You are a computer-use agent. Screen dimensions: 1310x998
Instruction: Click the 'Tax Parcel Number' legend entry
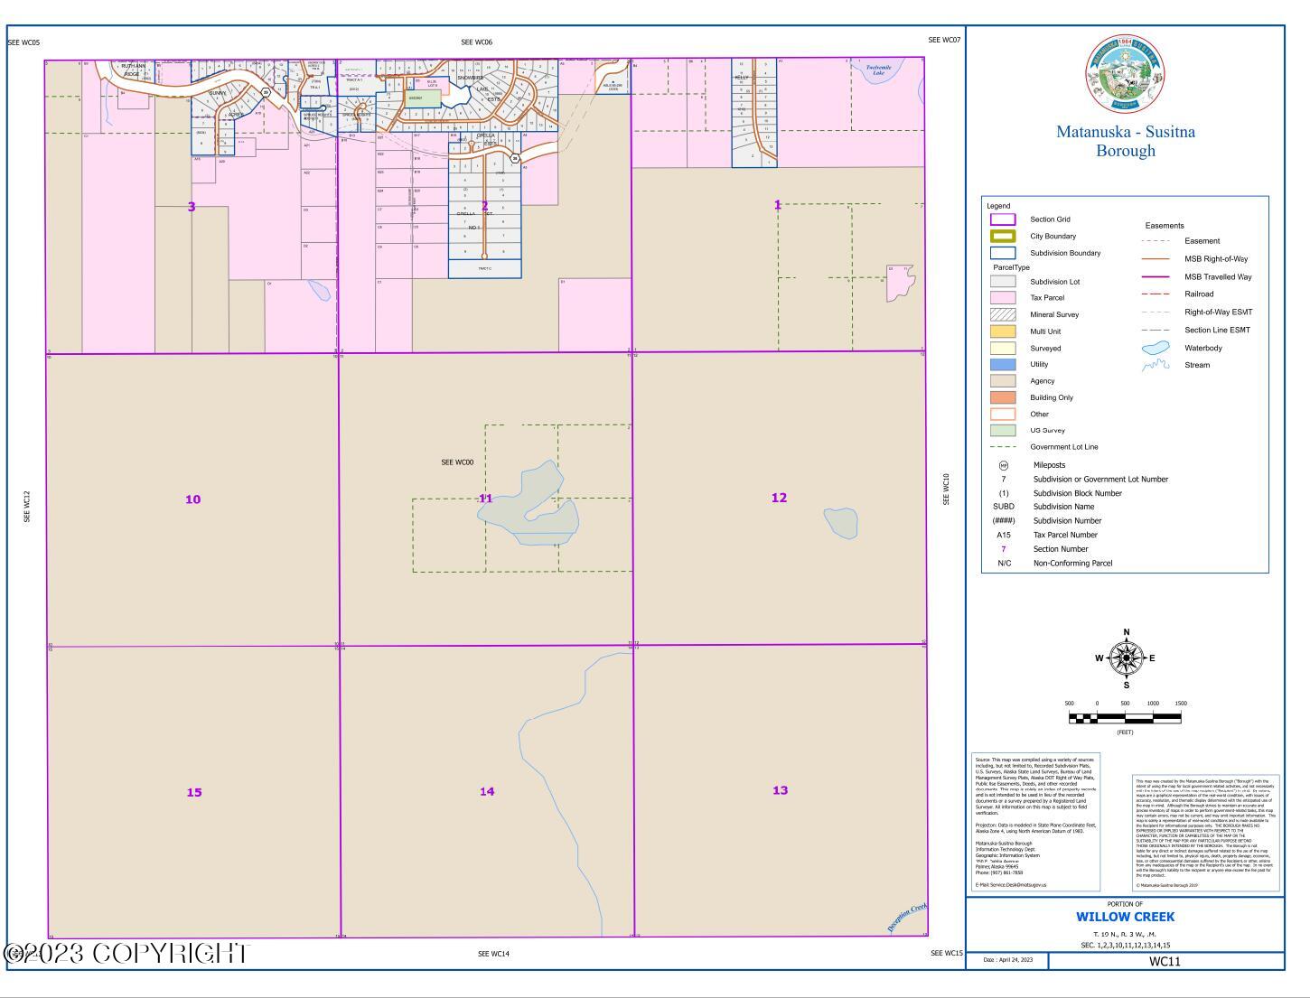[x=1065, y=535]
